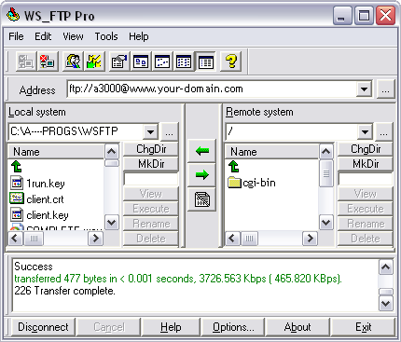
Task: Click the right green arrow to upload
Action: click(x=202, y=175)
